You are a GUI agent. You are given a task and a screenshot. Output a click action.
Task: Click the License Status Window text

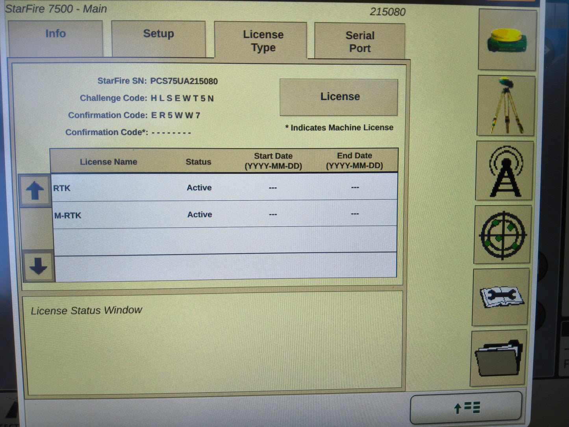pyautogui.click(x=86, y=310)
